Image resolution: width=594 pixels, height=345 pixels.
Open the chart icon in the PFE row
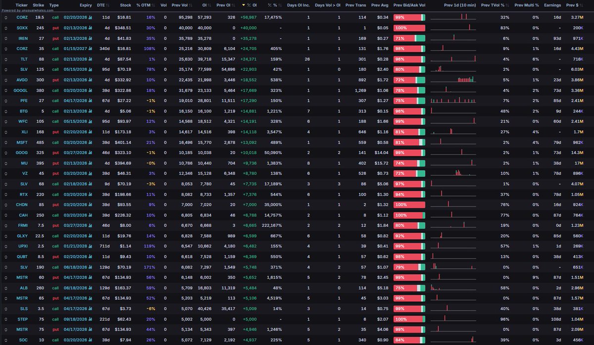(x=91, y=100)
